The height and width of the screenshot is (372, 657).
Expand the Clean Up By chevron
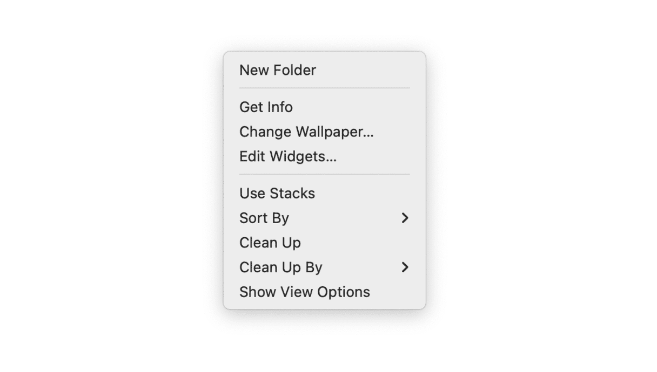(x=405, y=267)
